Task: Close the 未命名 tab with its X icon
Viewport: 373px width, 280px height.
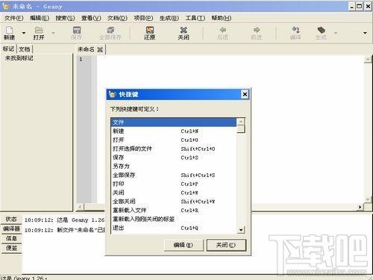Action: pyautogui.click(x=100, y=49)
